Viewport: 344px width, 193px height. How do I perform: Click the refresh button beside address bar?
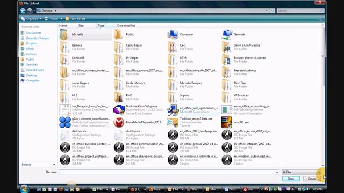[x=273, y=11]
